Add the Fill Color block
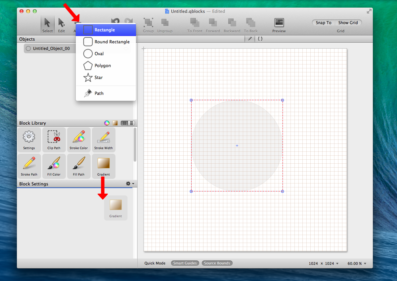This screenshot has width=397, height=281. pyautogui.click(x=54, y=166)
